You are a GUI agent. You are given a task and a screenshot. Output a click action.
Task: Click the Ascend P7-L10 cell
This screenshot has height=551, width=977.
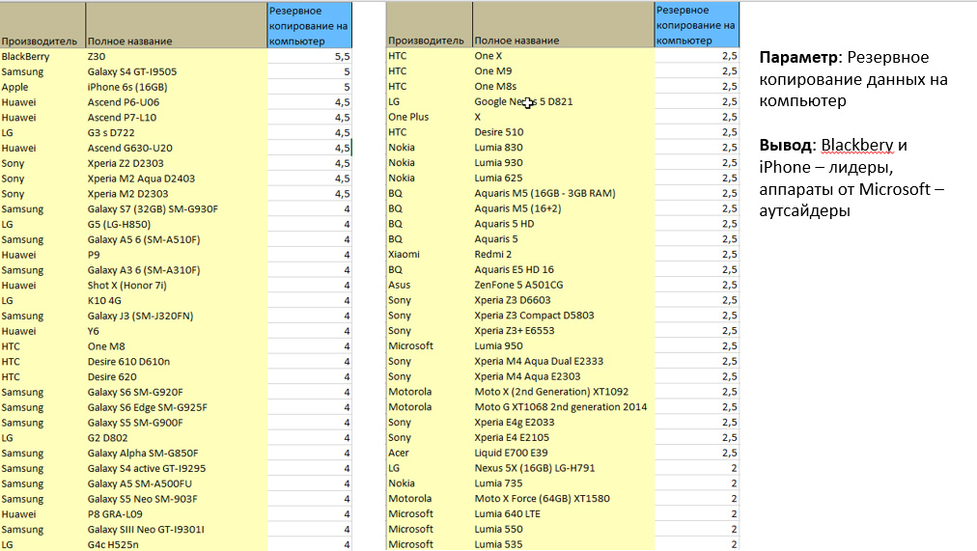(x=177, y=118)
